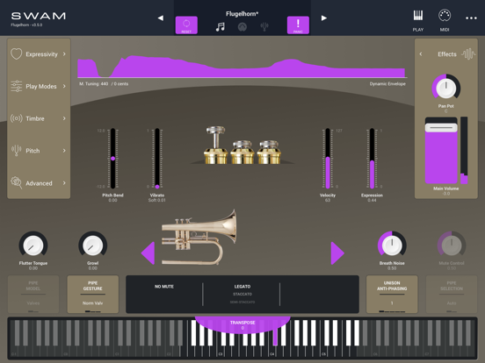The height and width of the screenshot is (363, 485).
Task: Open the dimmed Pipe Model selector
Action: click(x=33, y=294)
